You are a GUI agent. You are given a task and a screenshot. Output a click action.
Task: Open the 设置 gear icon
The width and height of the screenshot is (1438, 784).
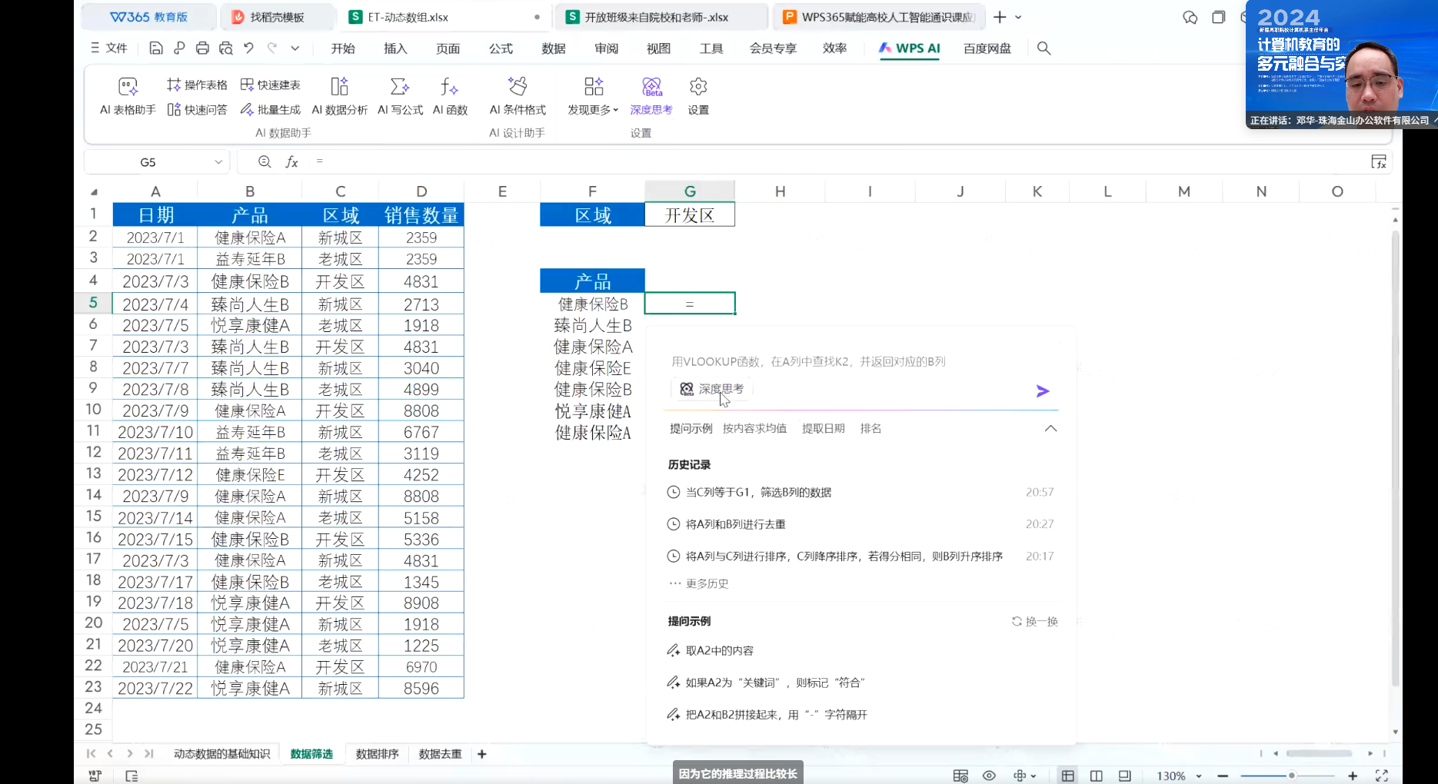[698, 96]
